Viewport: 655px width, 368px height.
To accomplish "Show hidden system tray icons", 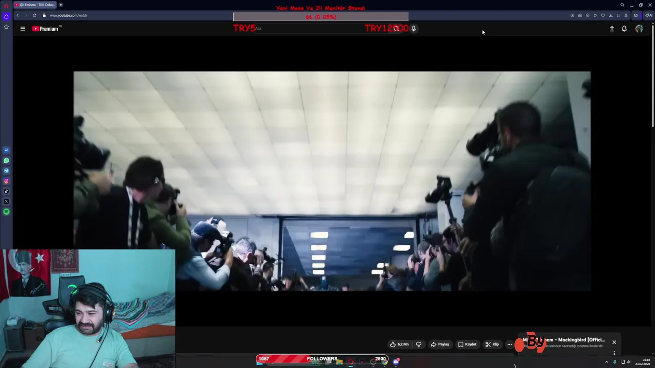I will tap(606, 362).
